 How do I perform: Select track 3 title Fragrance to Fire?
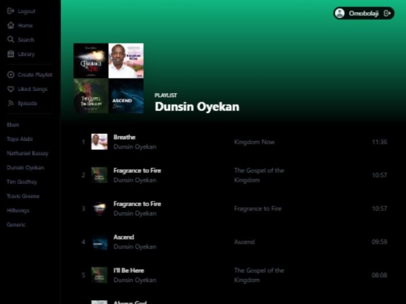point(137,204)
